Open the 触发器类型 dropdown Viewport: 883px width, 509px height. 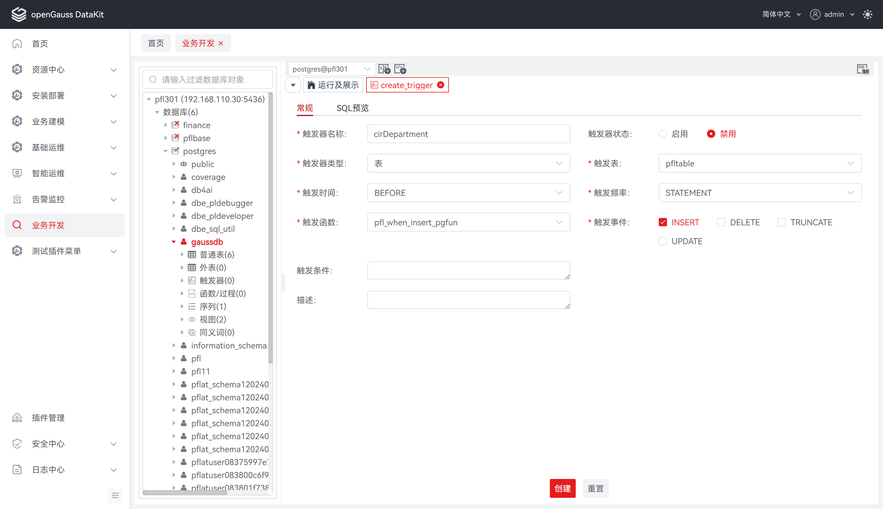click(x=468, y=163)
